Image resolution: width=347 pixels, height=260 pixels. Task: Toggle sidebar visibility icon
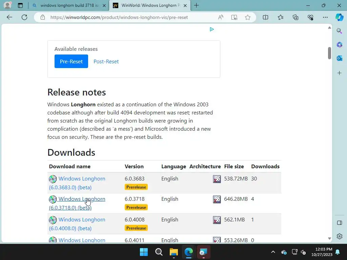coord(339,223)
